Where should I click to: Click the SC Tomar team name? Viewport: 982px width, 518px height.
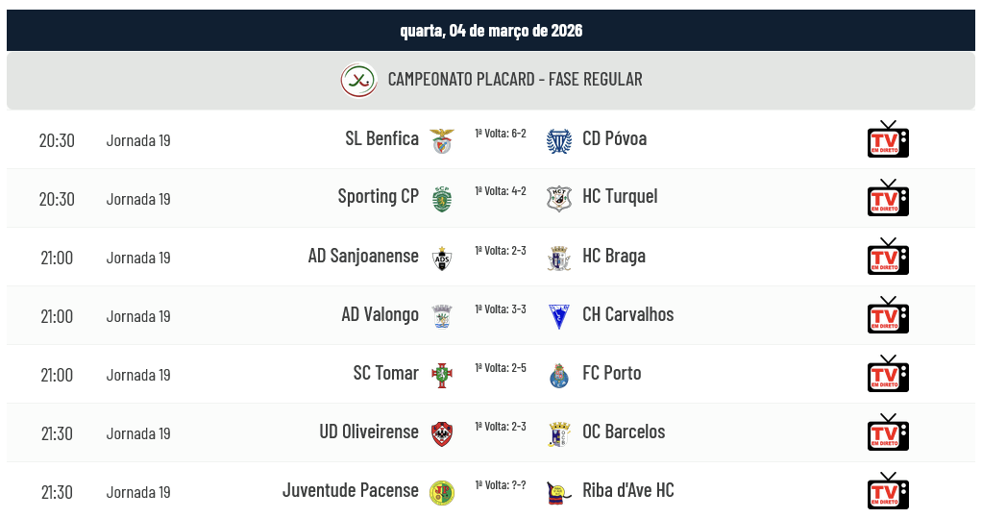pyautogui.click(x=385, y=373)
